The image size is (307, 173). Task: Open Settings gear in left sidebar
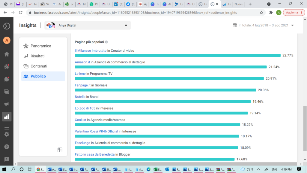7,134
